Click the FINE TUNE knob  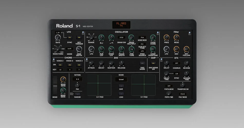pos(132,49)
